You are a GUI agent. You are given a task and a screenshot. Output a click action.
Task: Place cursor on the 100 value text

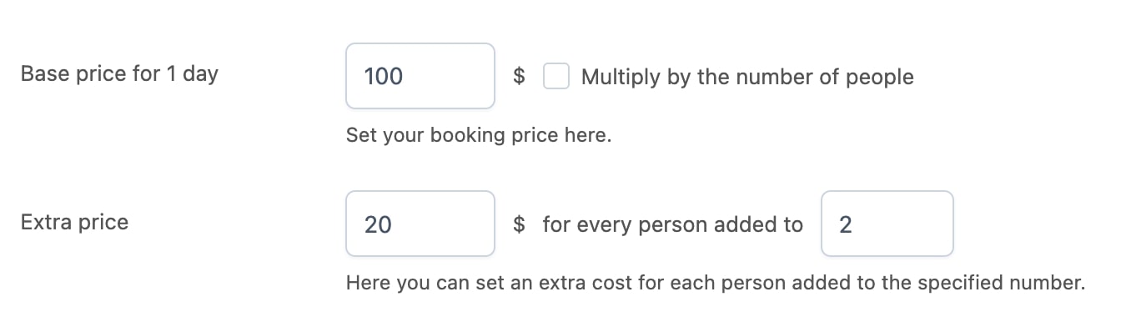pos(384,77)
